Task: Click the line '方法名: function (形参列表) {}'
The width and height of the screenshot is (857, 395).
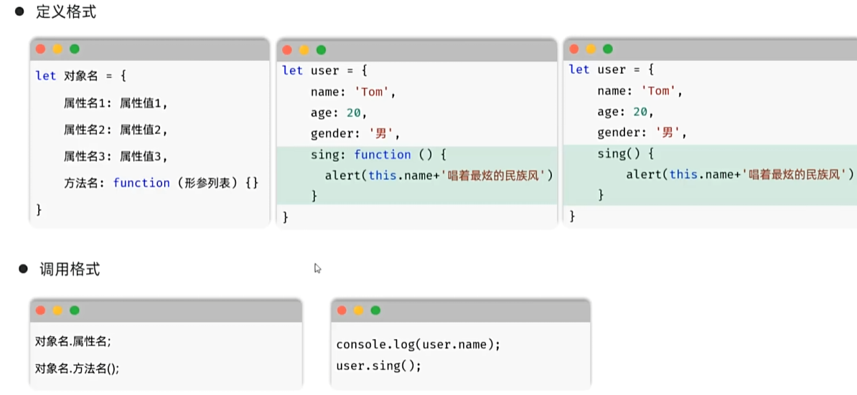Action: (x=161, y=184)
